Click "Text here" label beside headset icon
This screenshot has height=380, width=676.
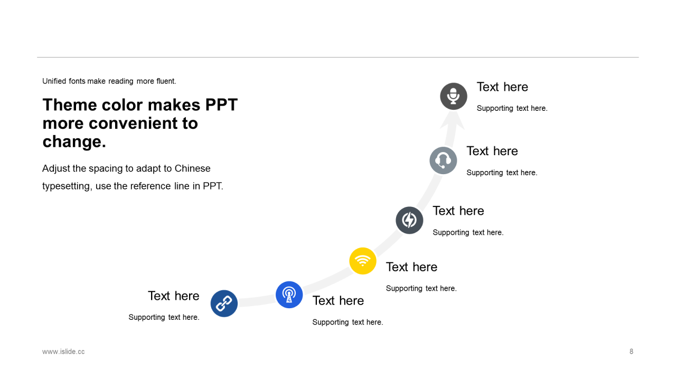(492, 151)
